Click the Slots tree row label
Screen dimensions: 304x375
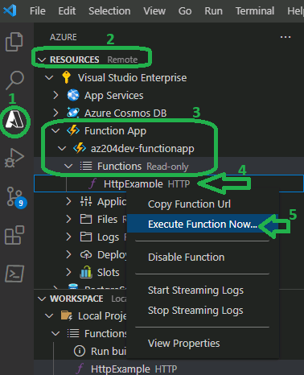point(109,272)
